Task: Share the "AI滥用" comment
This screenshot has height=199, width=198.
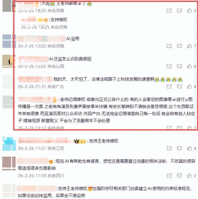Action: point(169,46)
